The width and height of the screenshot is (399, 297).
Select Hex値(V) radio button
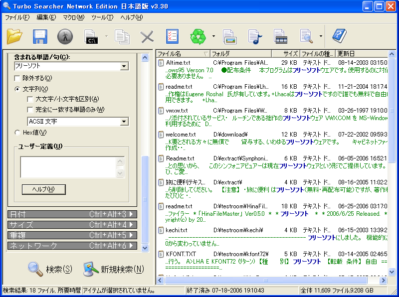tap(17, 133)
